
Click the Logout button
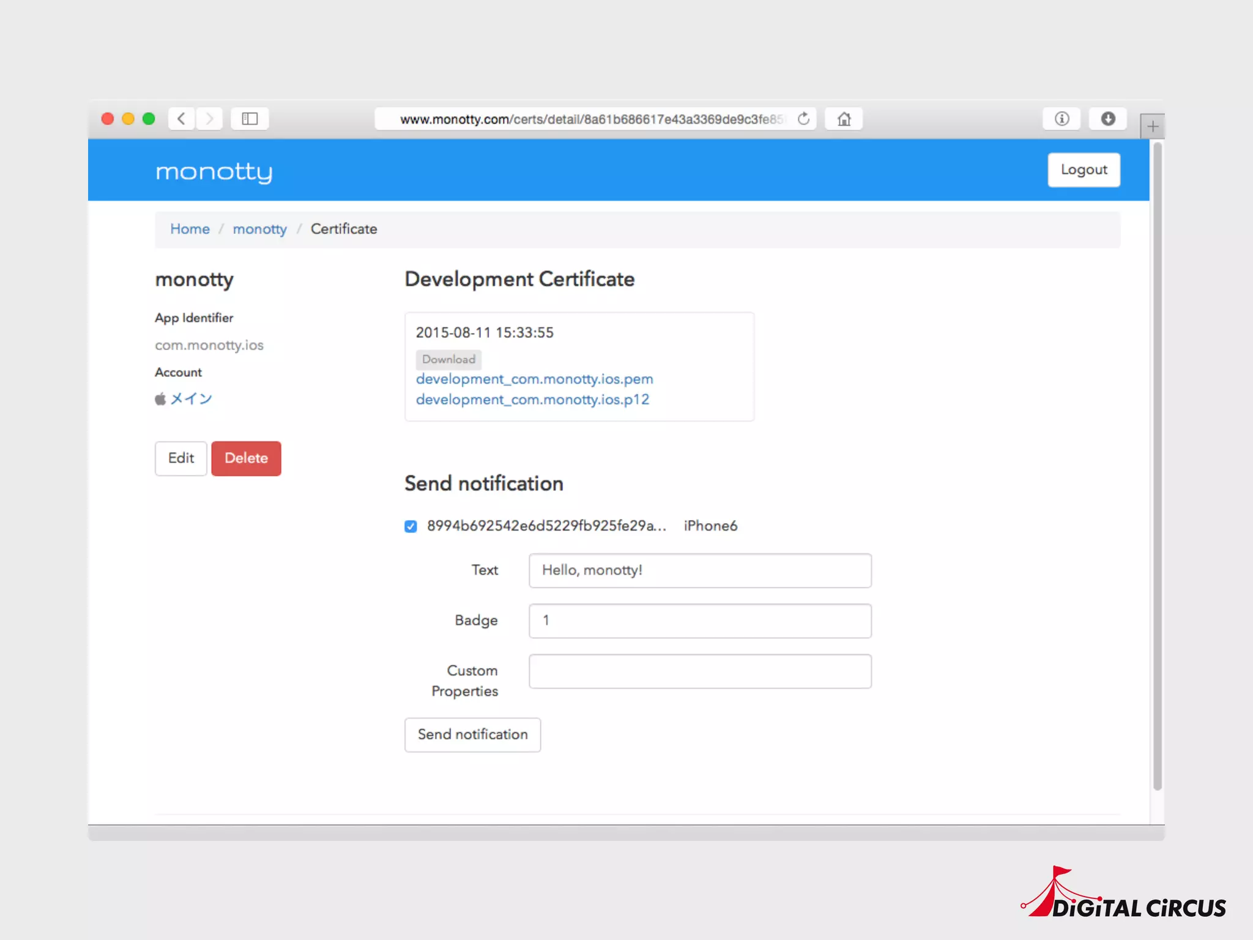pyautogui.click(x=1084, y=170)
